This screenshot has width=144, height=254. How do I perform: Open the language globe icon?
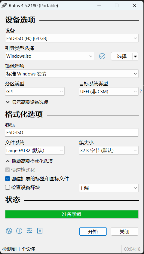click(x=9, y=231)
